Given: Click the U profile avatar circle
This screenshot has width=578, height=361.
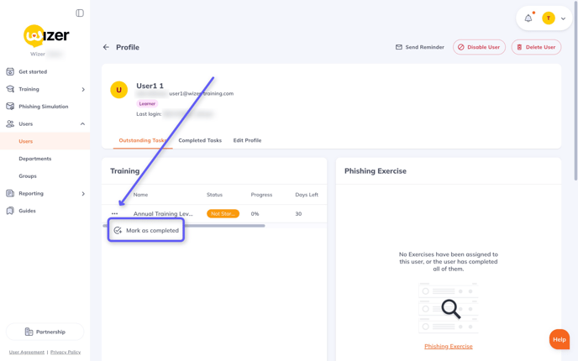Looking at the screenshot, I should 119,90.
